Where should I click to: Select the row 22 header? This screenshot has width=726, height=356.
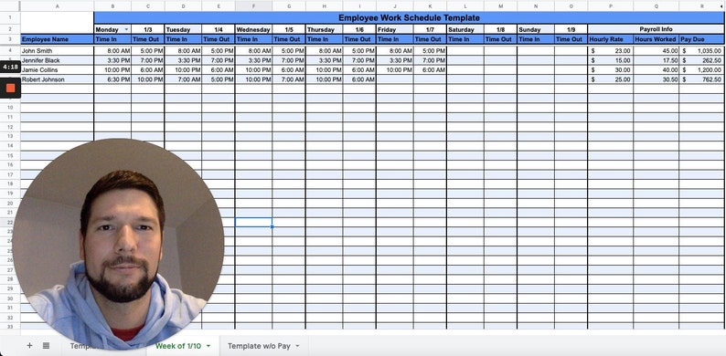click(10, 223)
